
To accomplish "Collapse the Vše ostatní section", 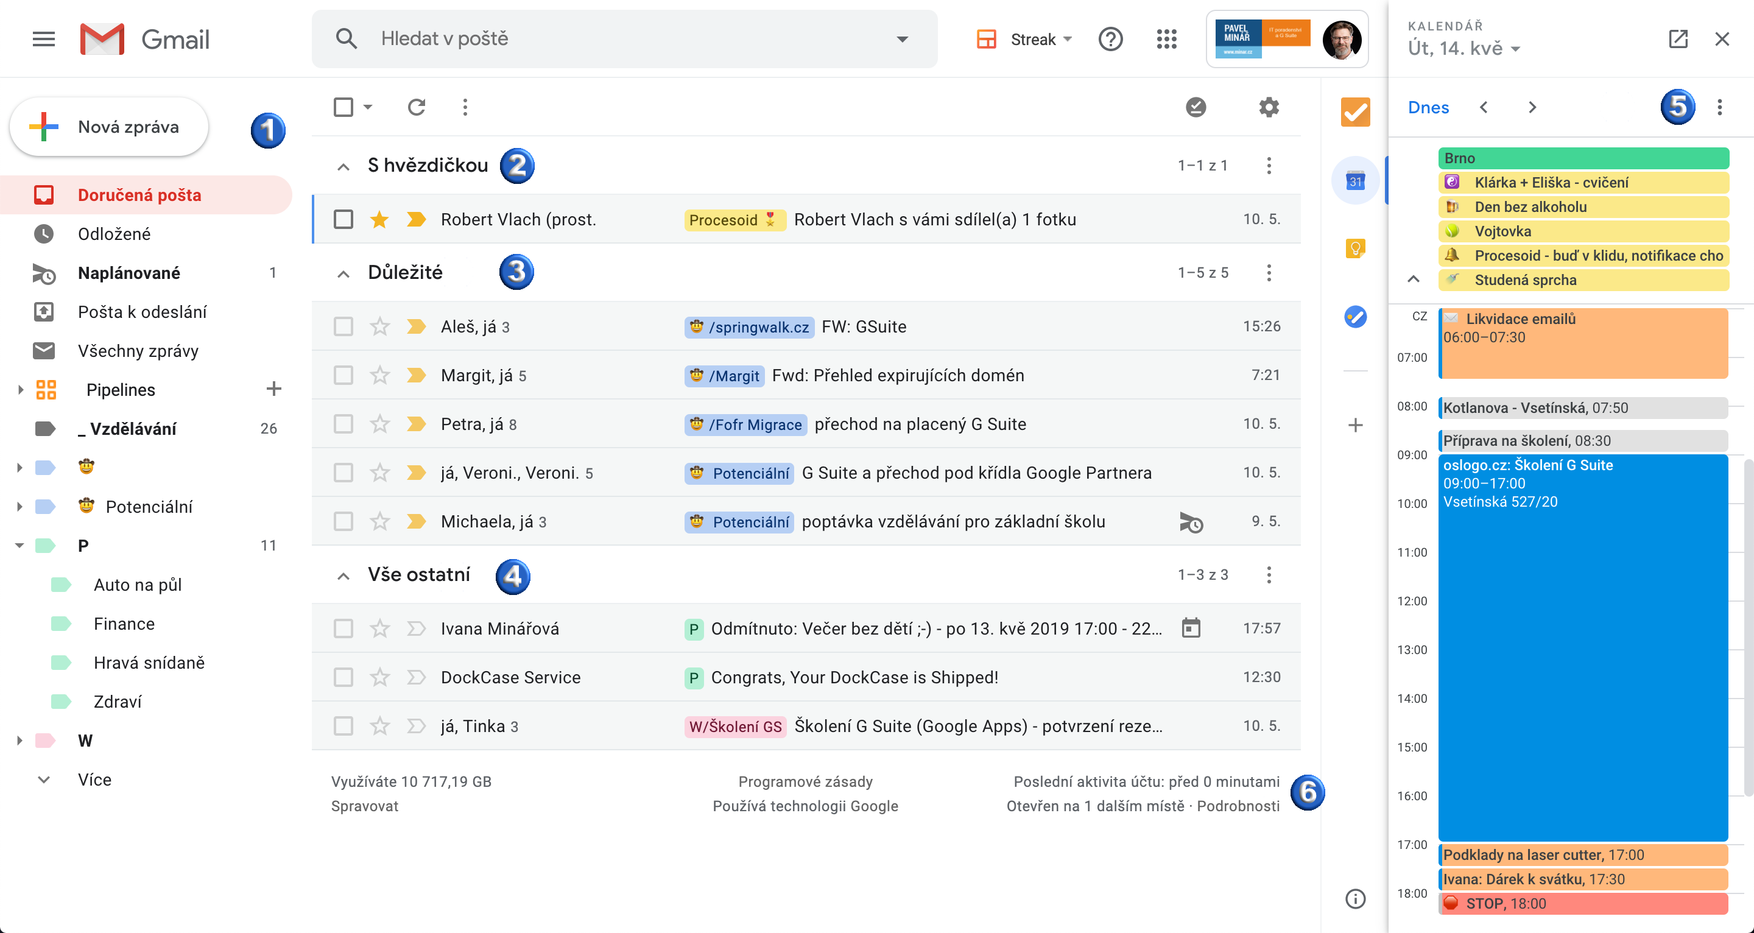I will [x=343, y=576].
